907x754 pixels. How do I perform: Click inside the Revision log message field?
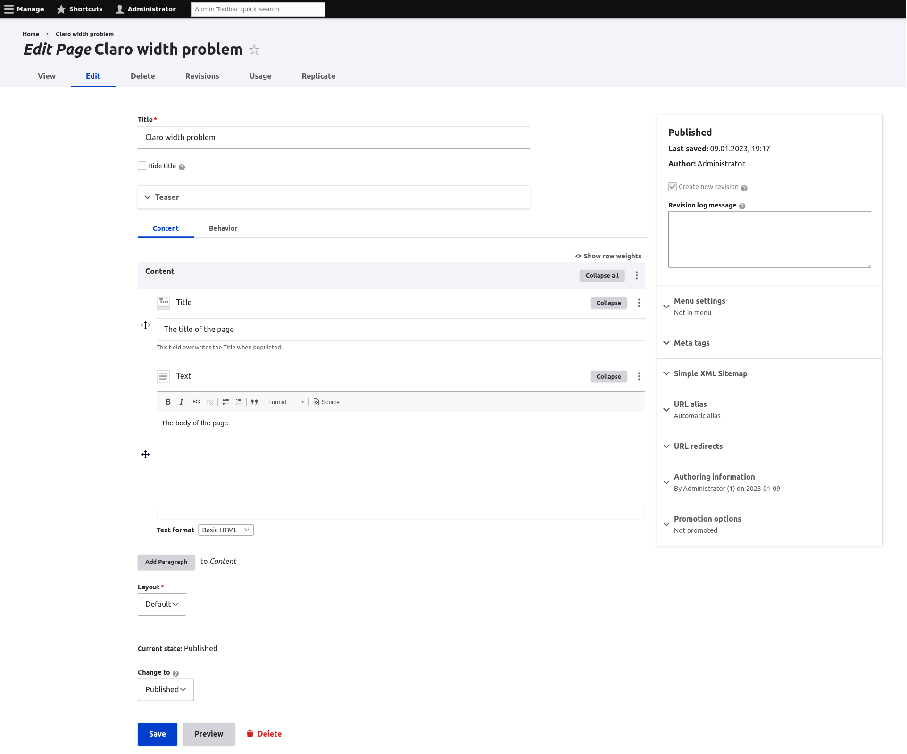tap(769, 239)
